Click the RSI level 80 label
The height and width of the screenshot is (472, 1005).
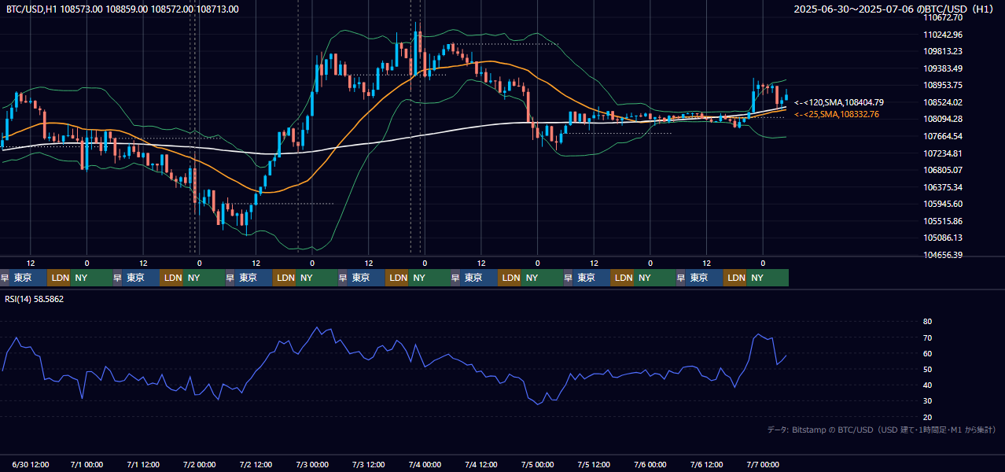click(x=927, y=322)
